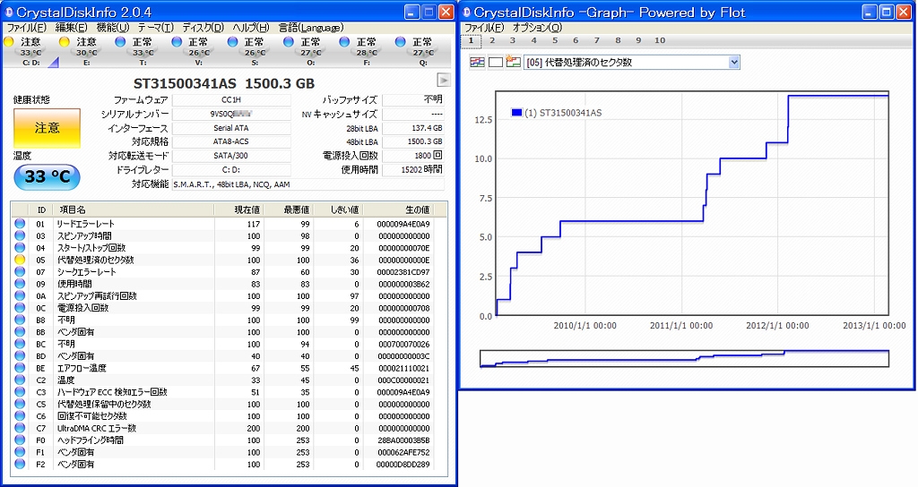918x487 pixels.
Task: Open the テーマ(T) menu
Action: pos(155,28)
